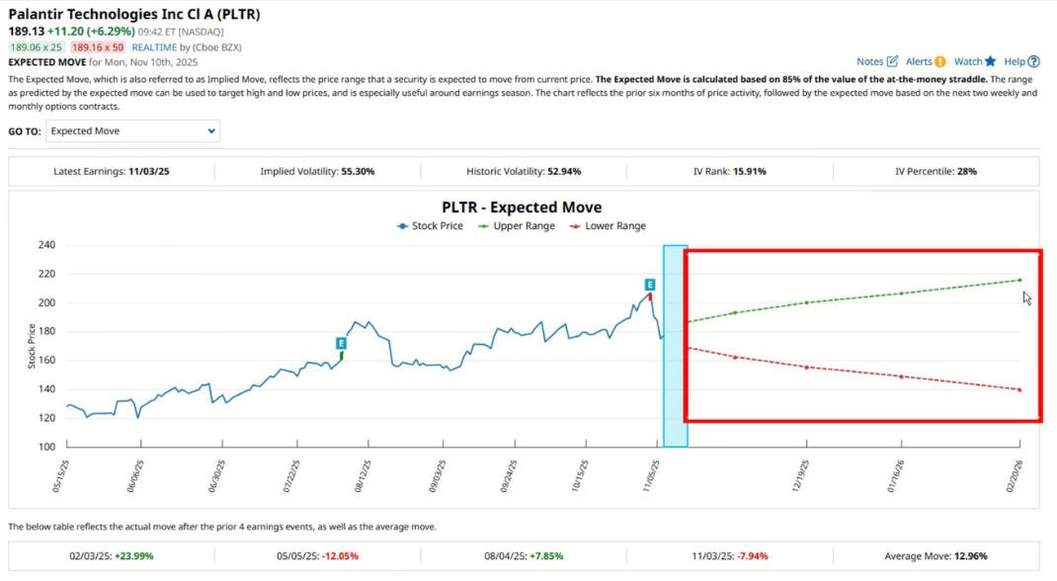Select the E earnings marker from early August
Viewport: 1057px width, 581px height.
click(340, 343)
